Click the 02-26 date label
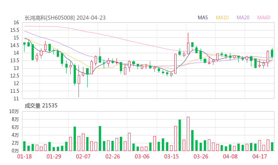Viewport: 278px width, 165px height. coord(113,156)
